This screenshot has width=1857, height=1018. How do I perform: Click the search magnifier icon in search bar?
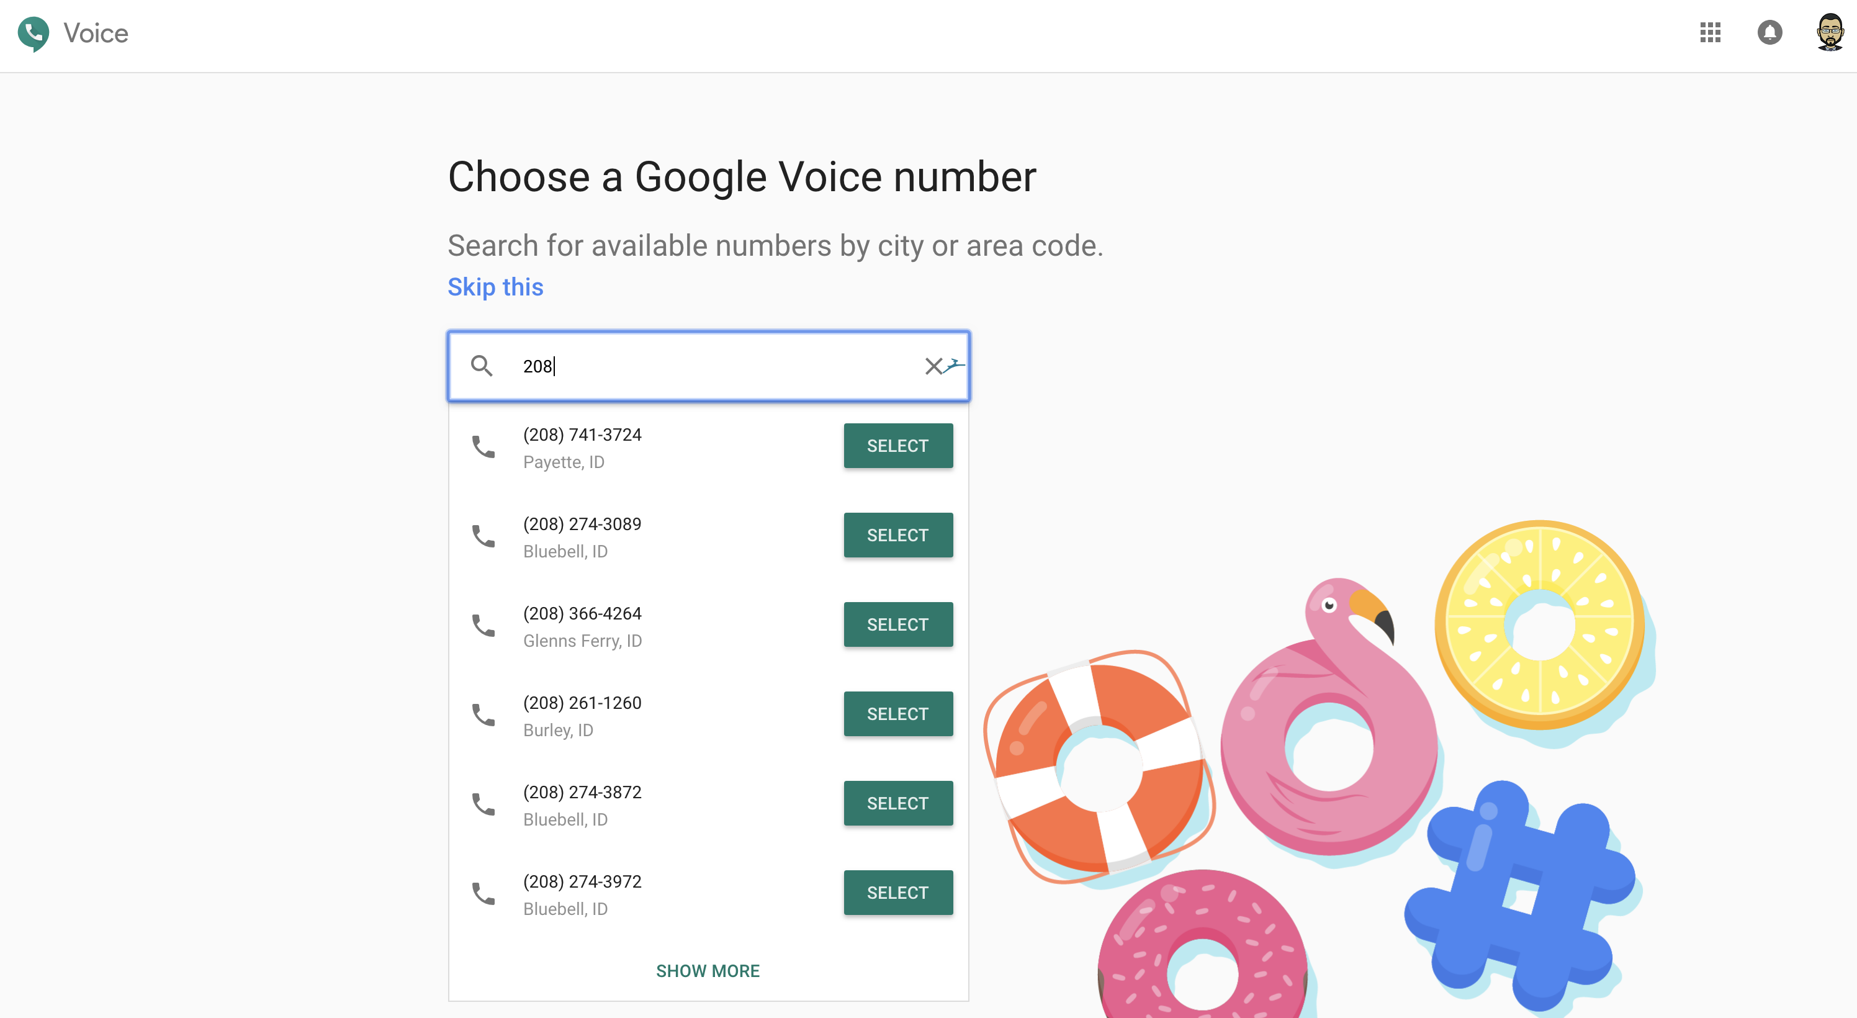coord(480,366)
